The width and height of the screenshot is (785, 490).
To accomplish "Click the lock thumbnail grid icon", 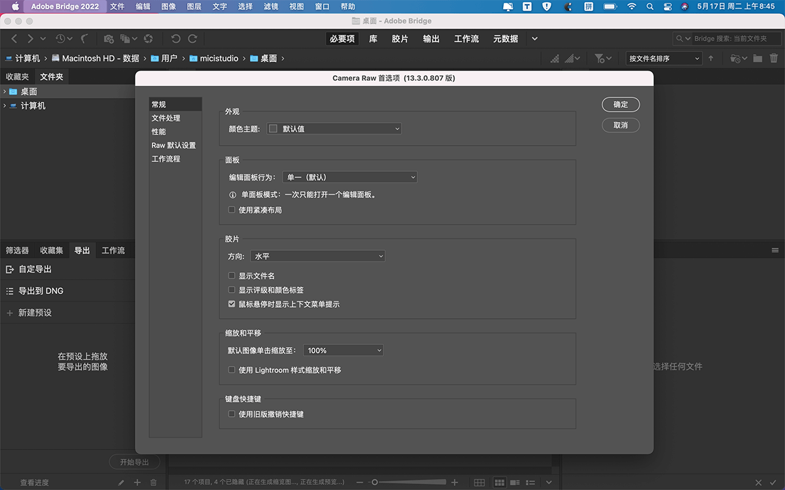I will click(x=480, y=483).
